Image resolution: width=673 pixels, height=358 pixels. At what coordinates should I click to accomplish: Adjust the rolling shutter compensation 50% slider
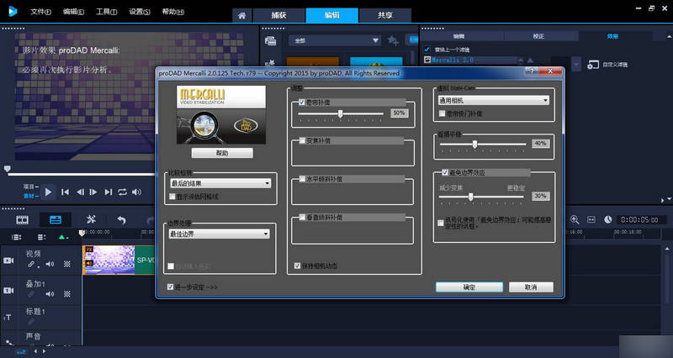pyautogui.click(x=341, y=114)
